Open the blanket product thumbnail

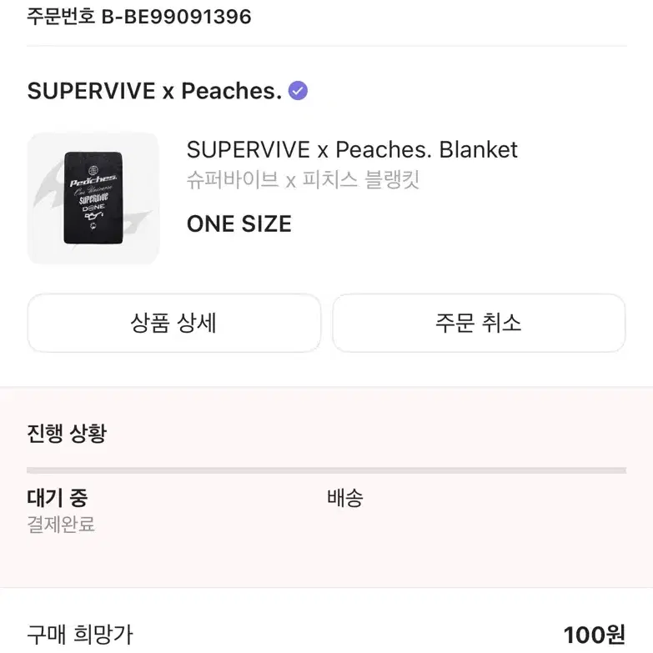(93, 198)
